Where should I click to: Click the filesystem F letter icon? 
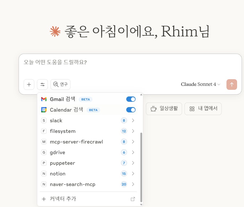click(44, 131)
